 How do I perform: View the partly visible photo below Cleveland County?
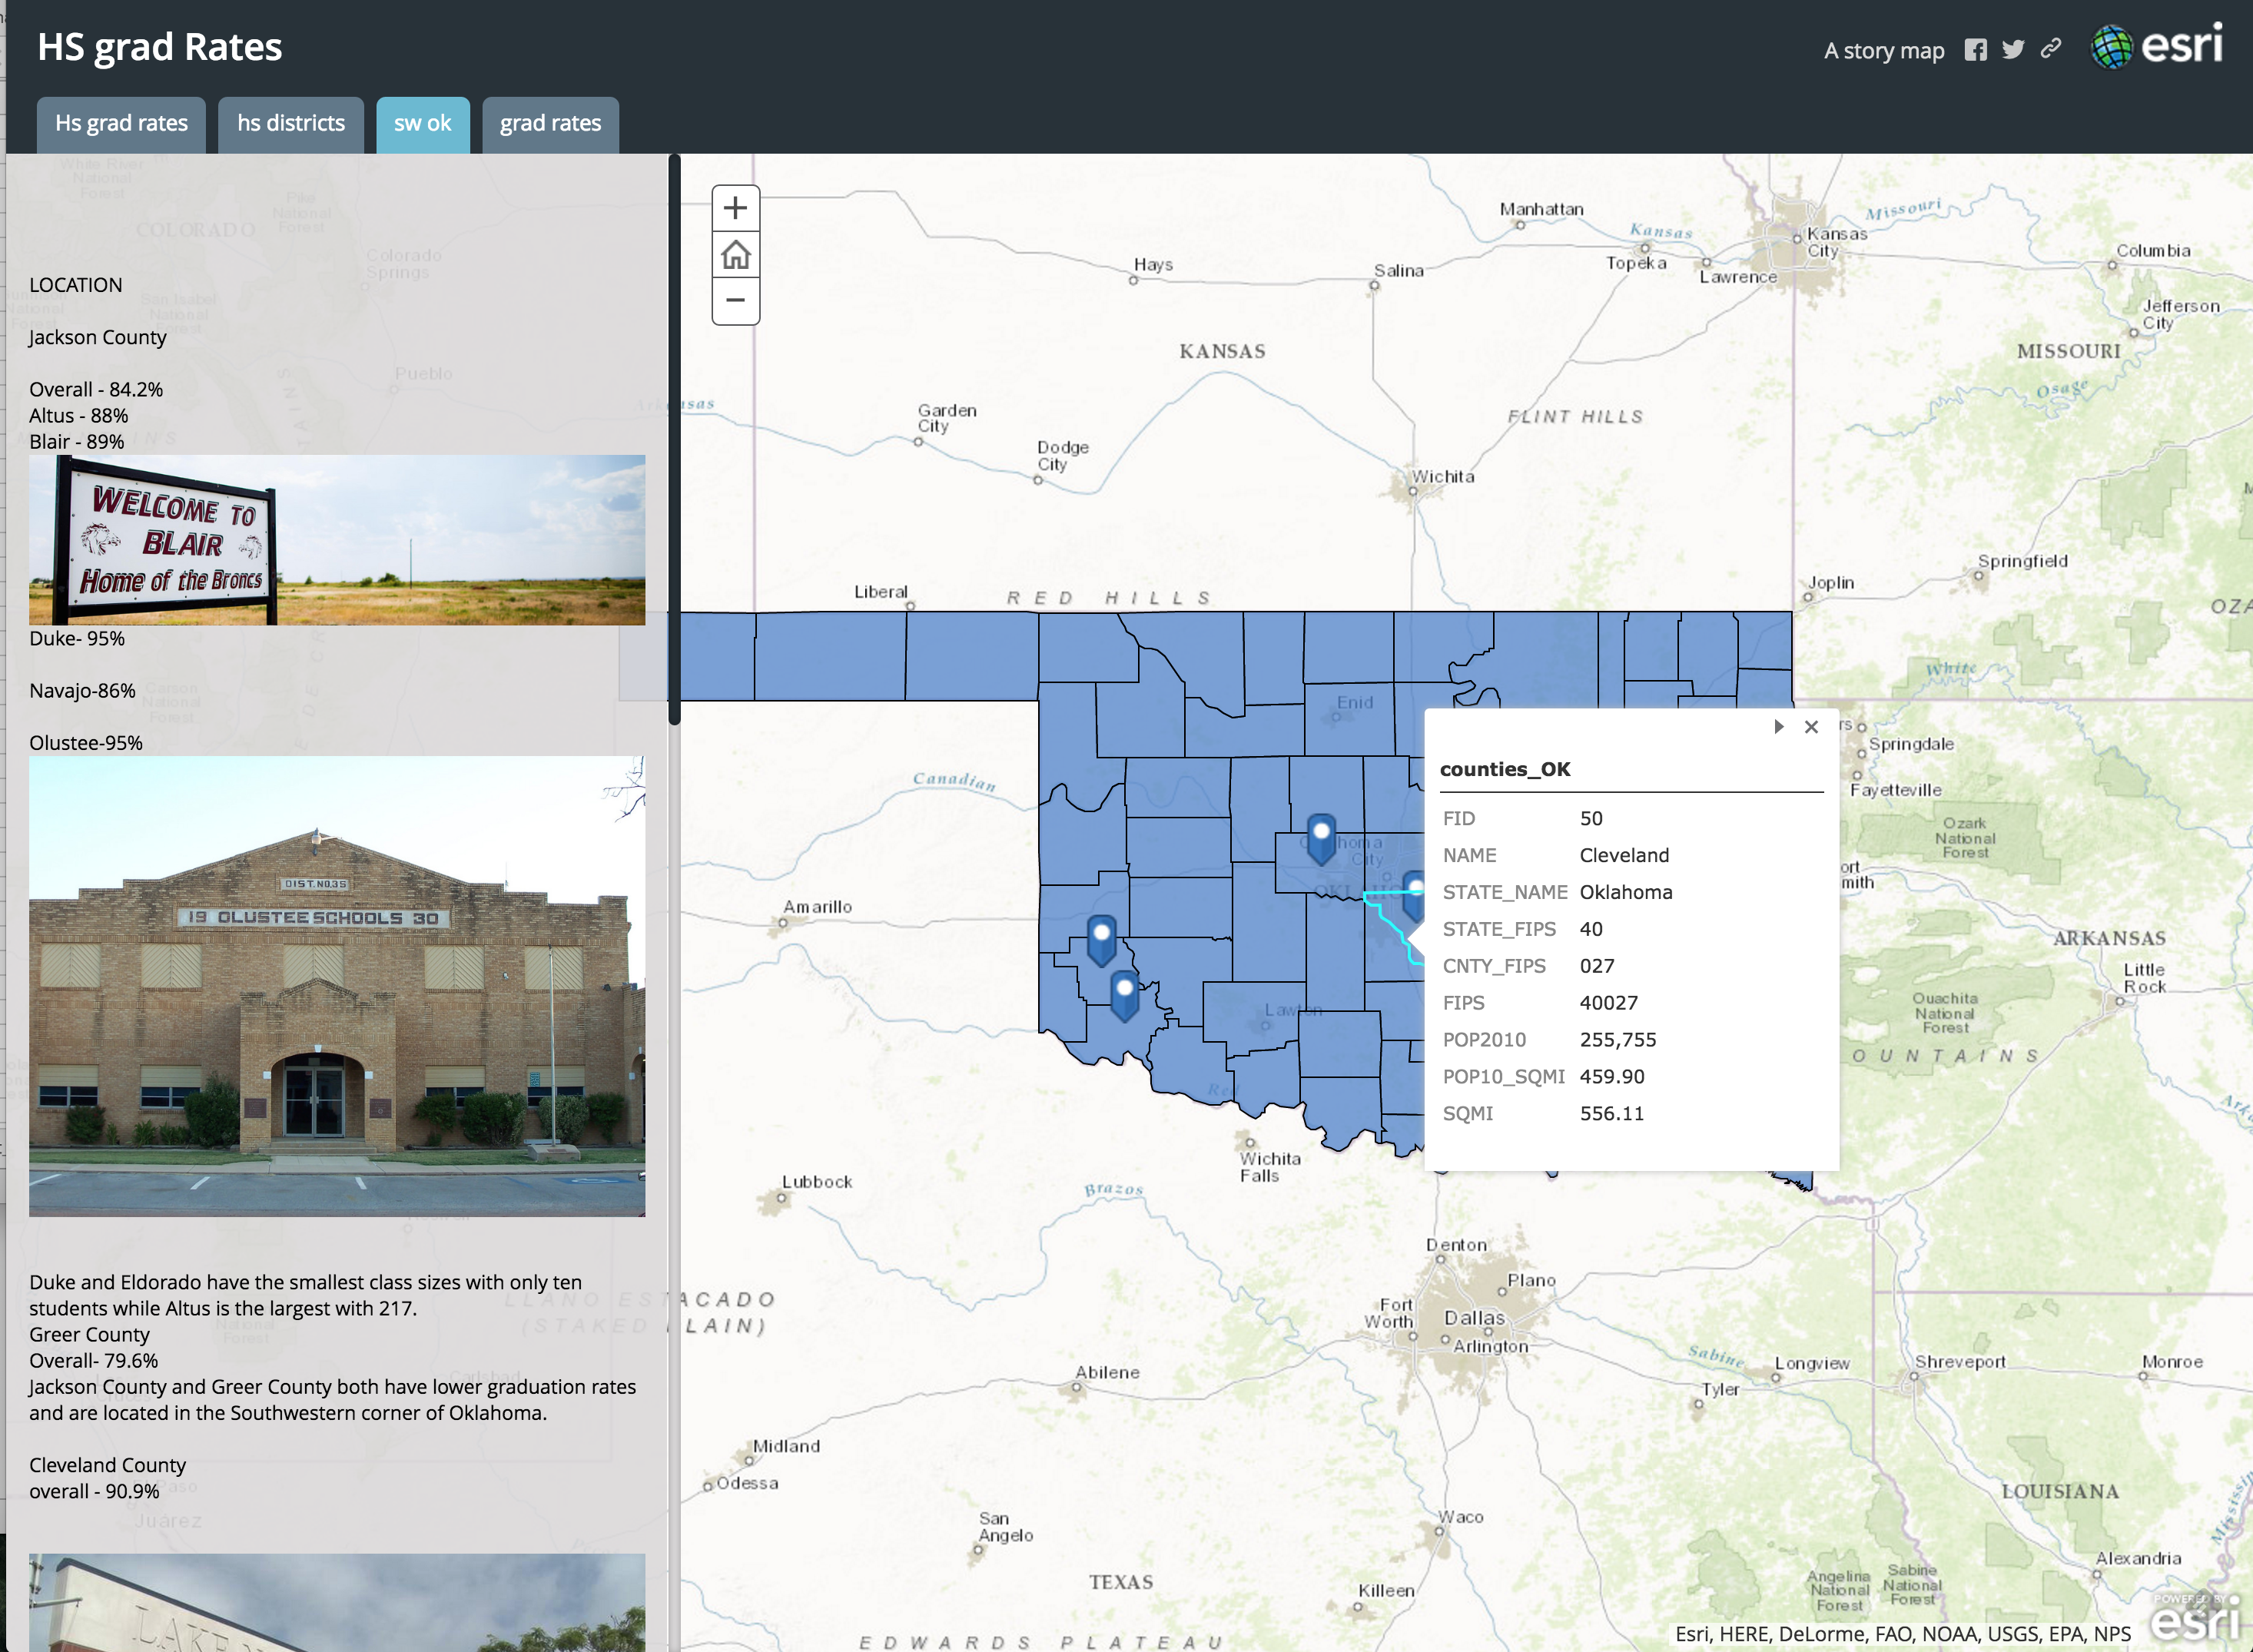[337, 1602]
